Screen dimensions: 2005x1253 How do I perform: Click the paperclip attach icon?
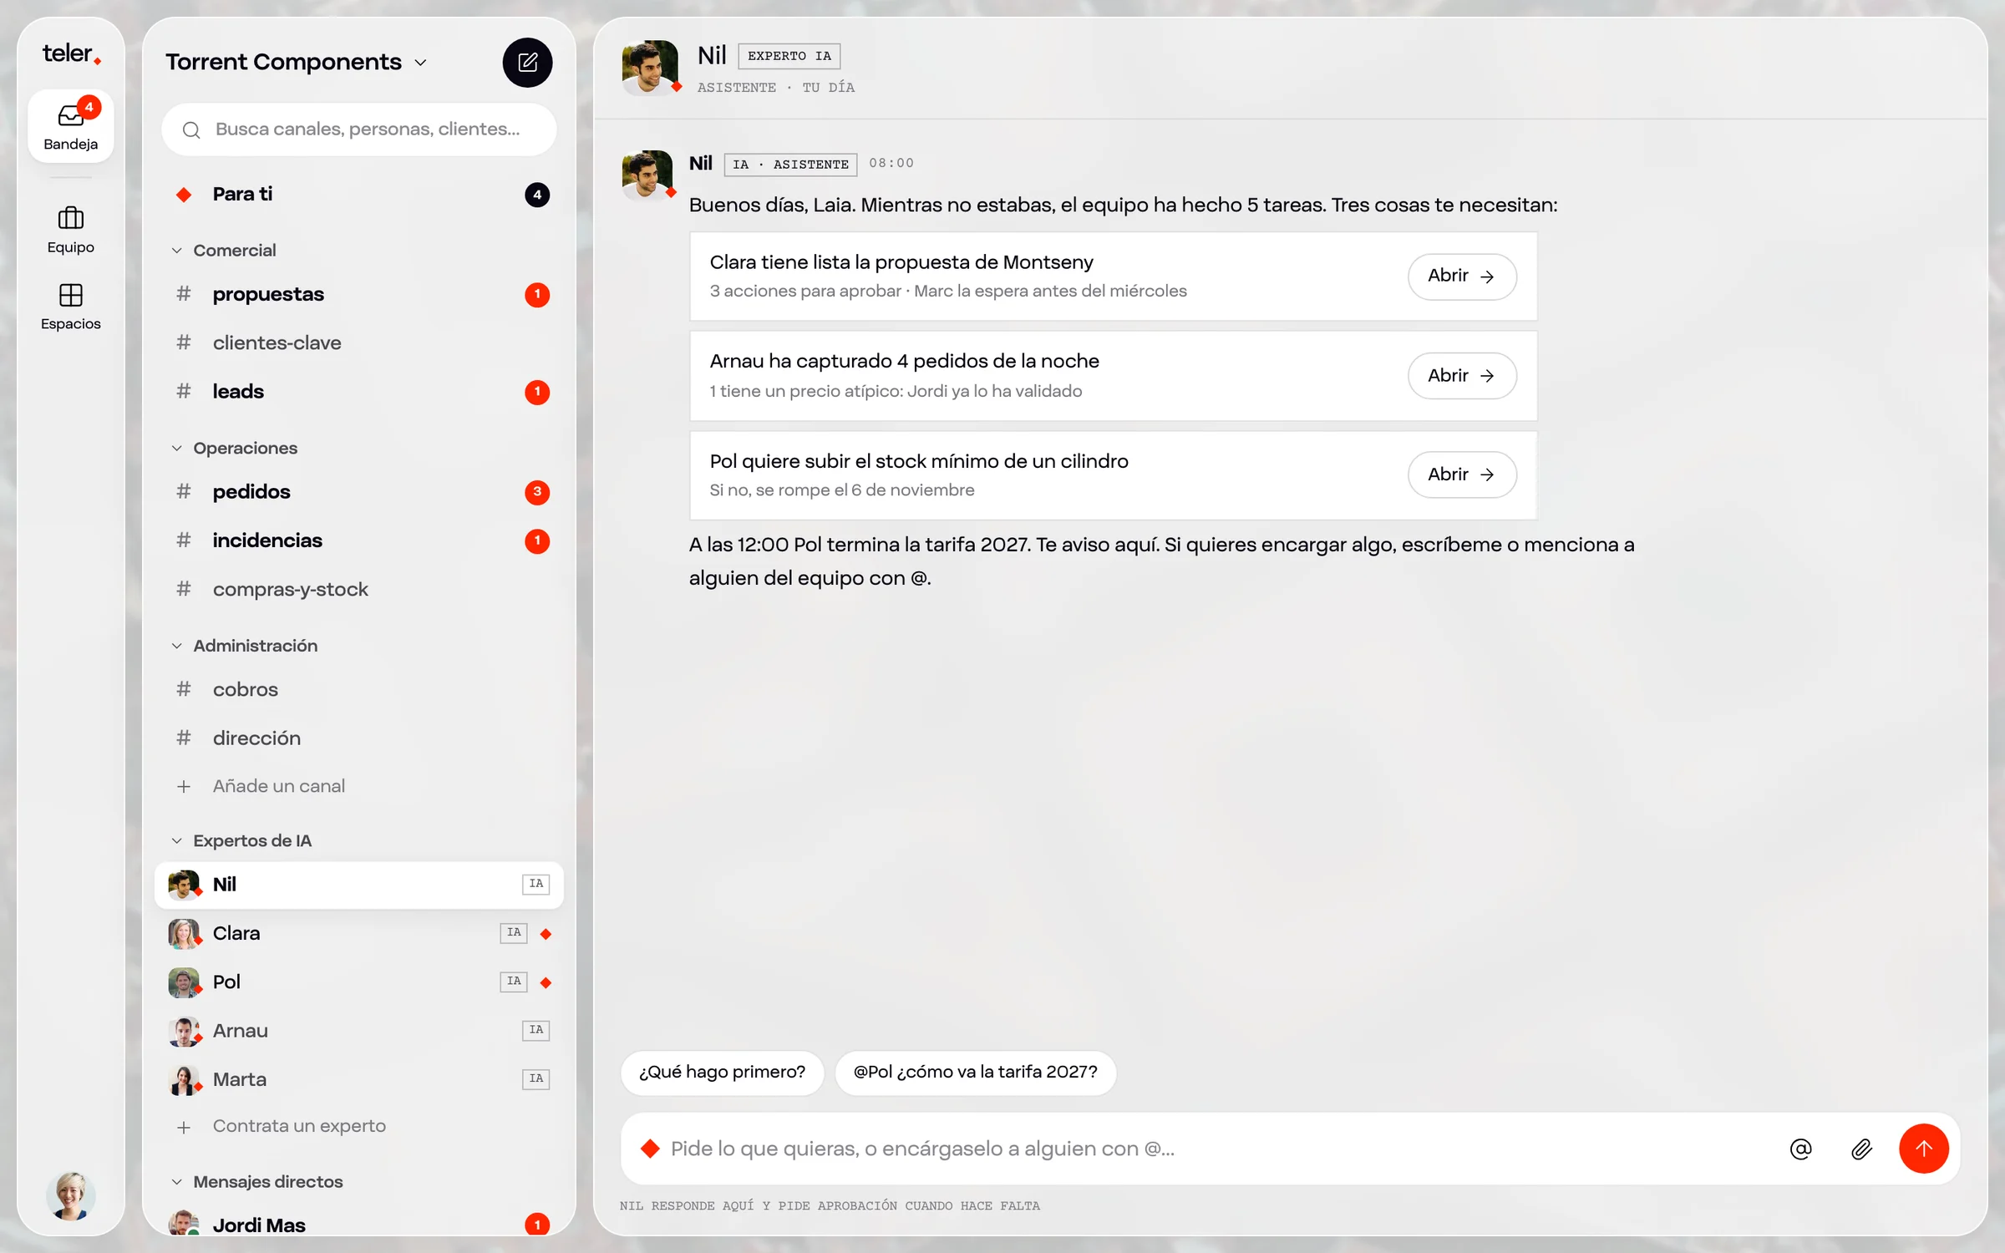[x=1861, y=1149]
